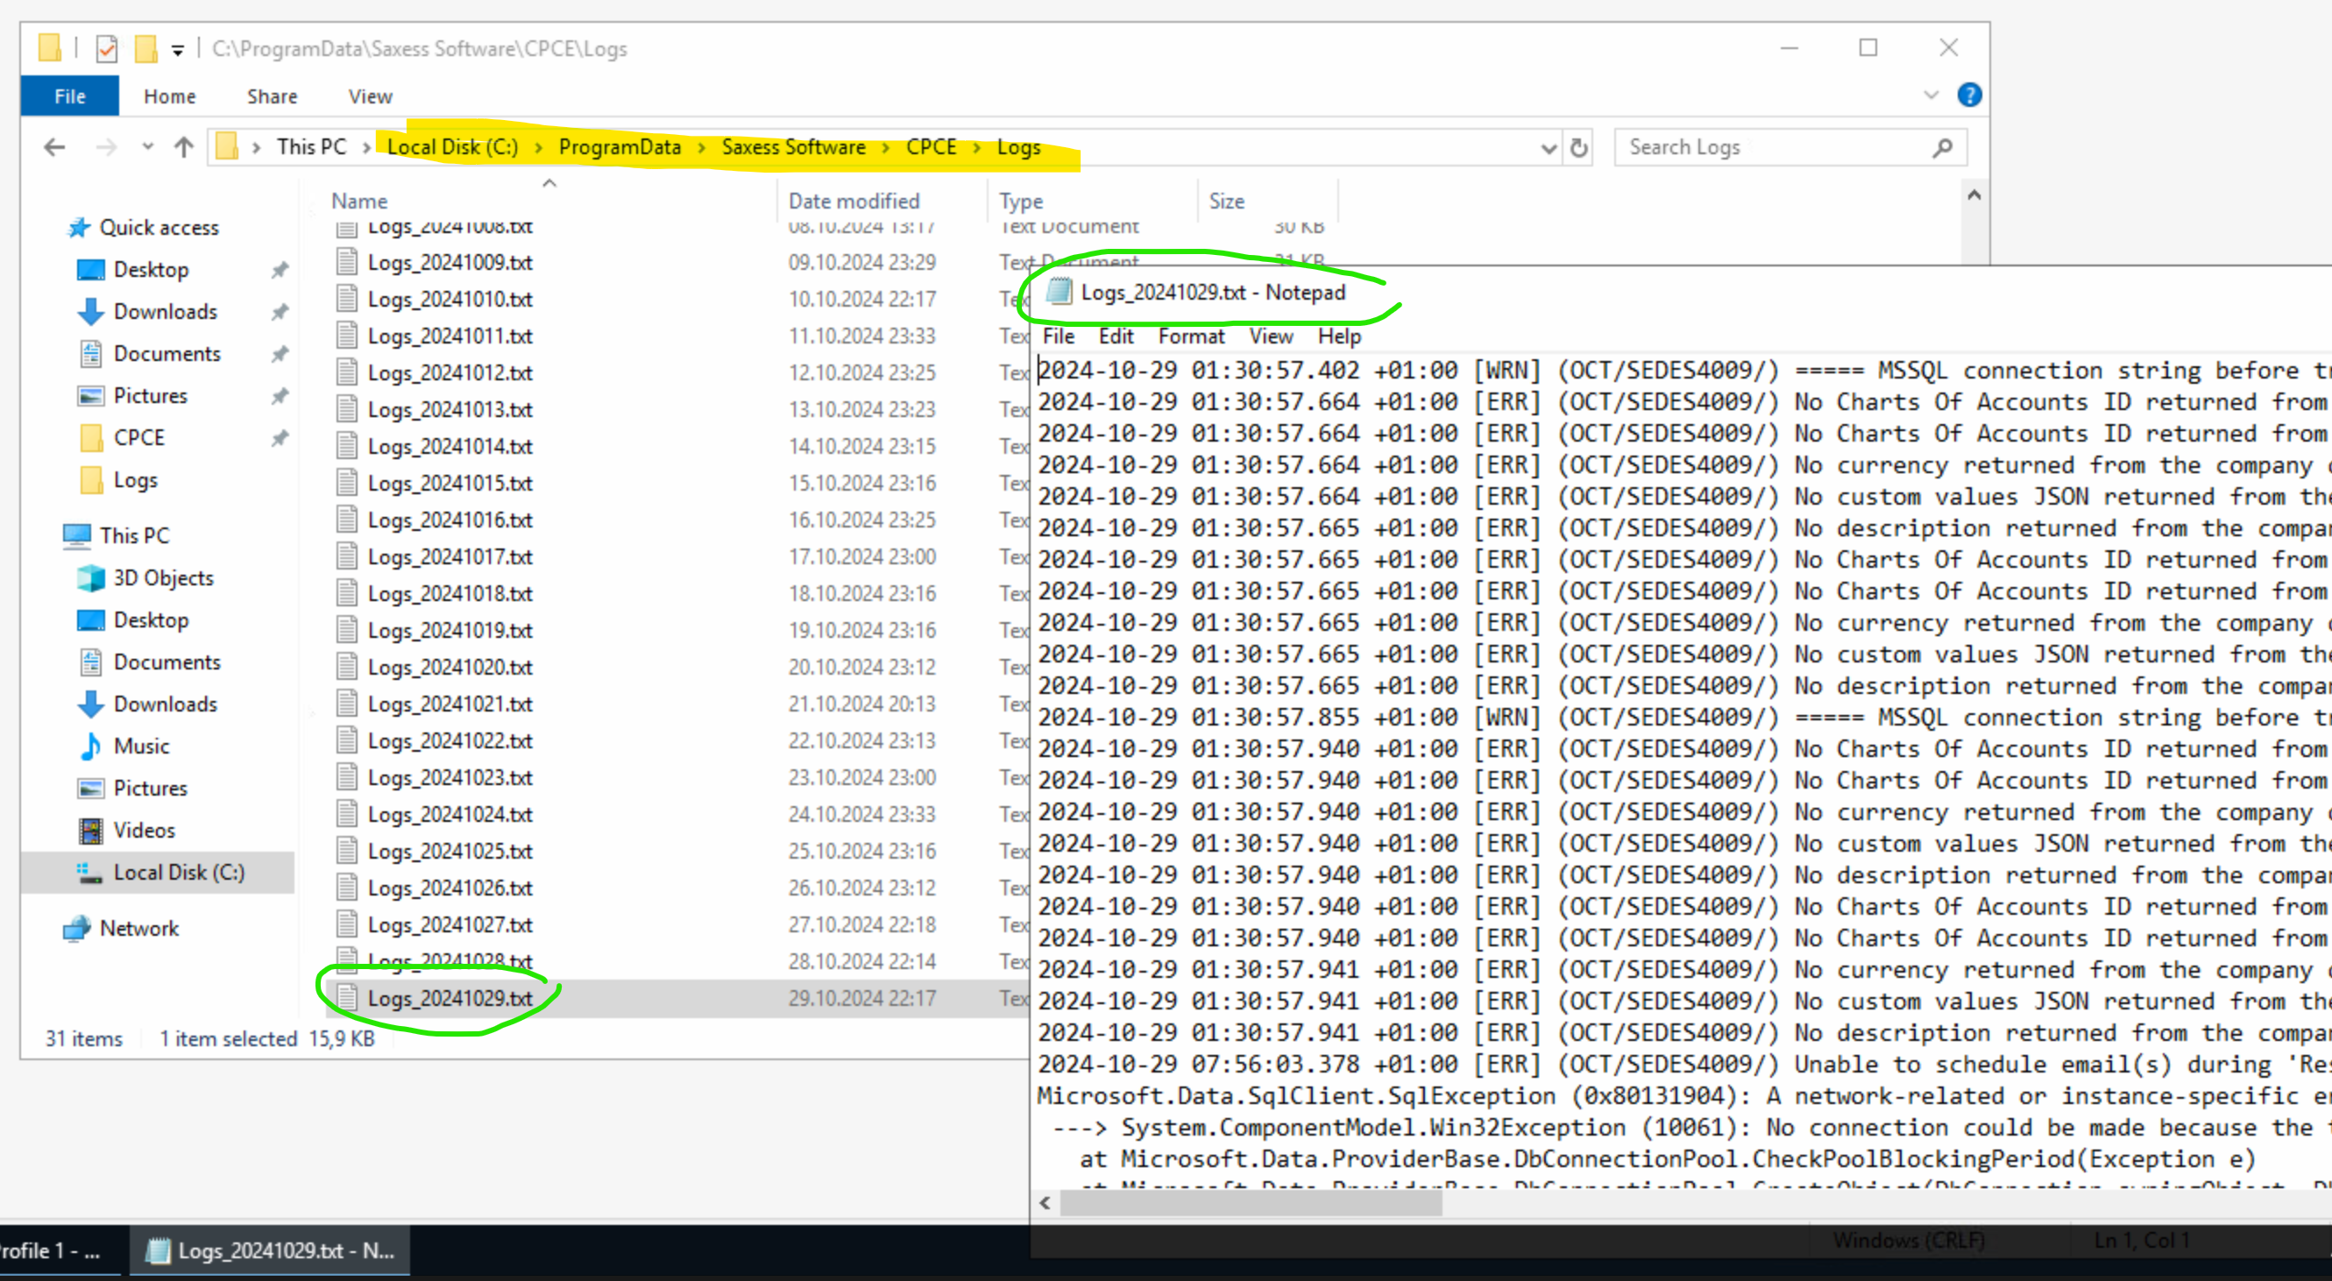This screenshot has width=2332, height=1281.
Task: Open the address bar history dropdown
Action: tap(1548, 147)
